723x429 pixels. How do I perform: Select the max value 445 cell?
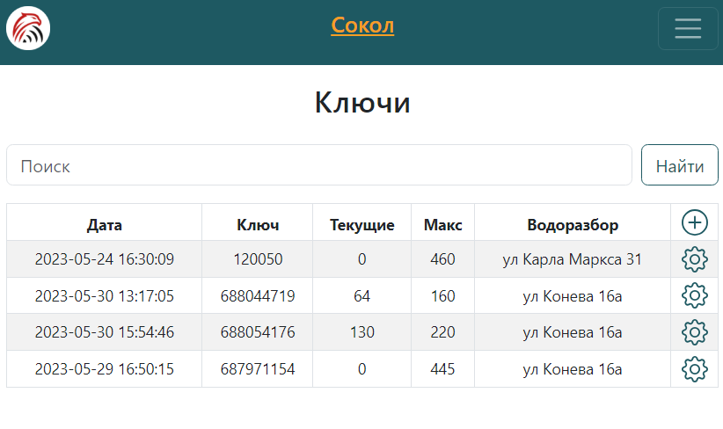(x=442, y=369)
